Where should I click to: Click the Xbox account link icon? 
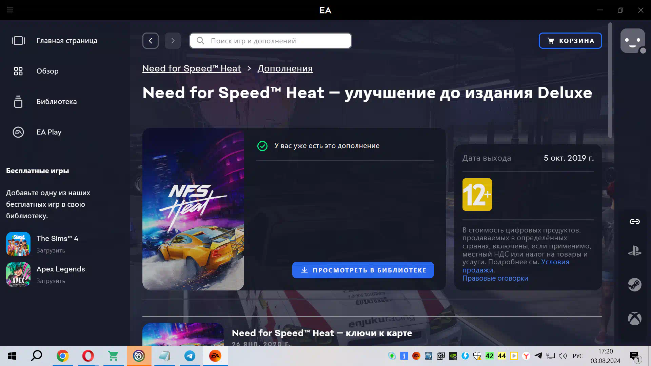634,319
